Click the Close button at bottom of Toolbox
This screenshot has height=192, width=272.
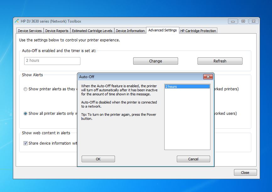[245, 173]
